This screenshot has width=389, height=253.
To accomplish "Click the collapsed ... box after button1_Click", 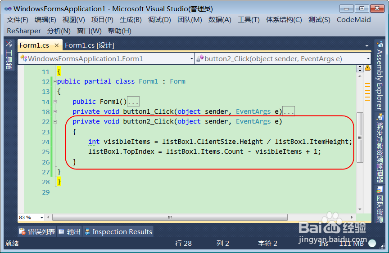I will pos(289,111).
